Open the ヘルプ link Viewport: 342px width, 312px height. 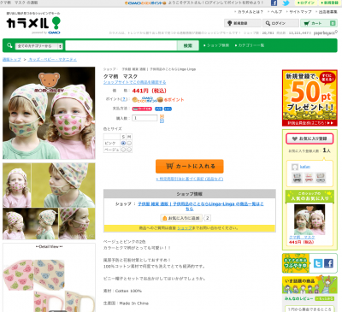point(276,12)
